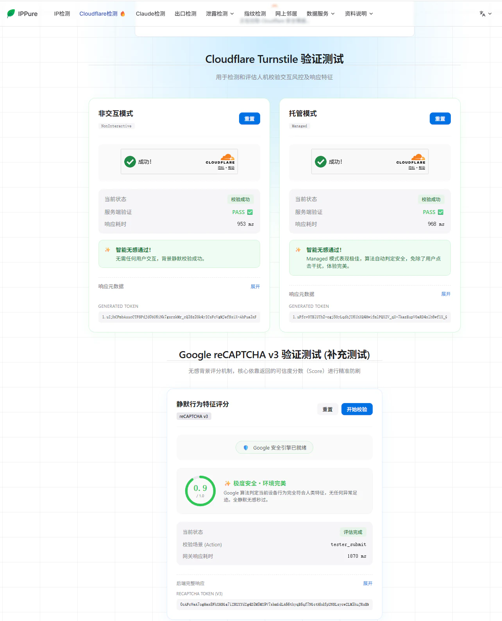502x621 pixels.
Task: Click 校验成功 badge in 非交互模式 card
Action: click(240, 200)
